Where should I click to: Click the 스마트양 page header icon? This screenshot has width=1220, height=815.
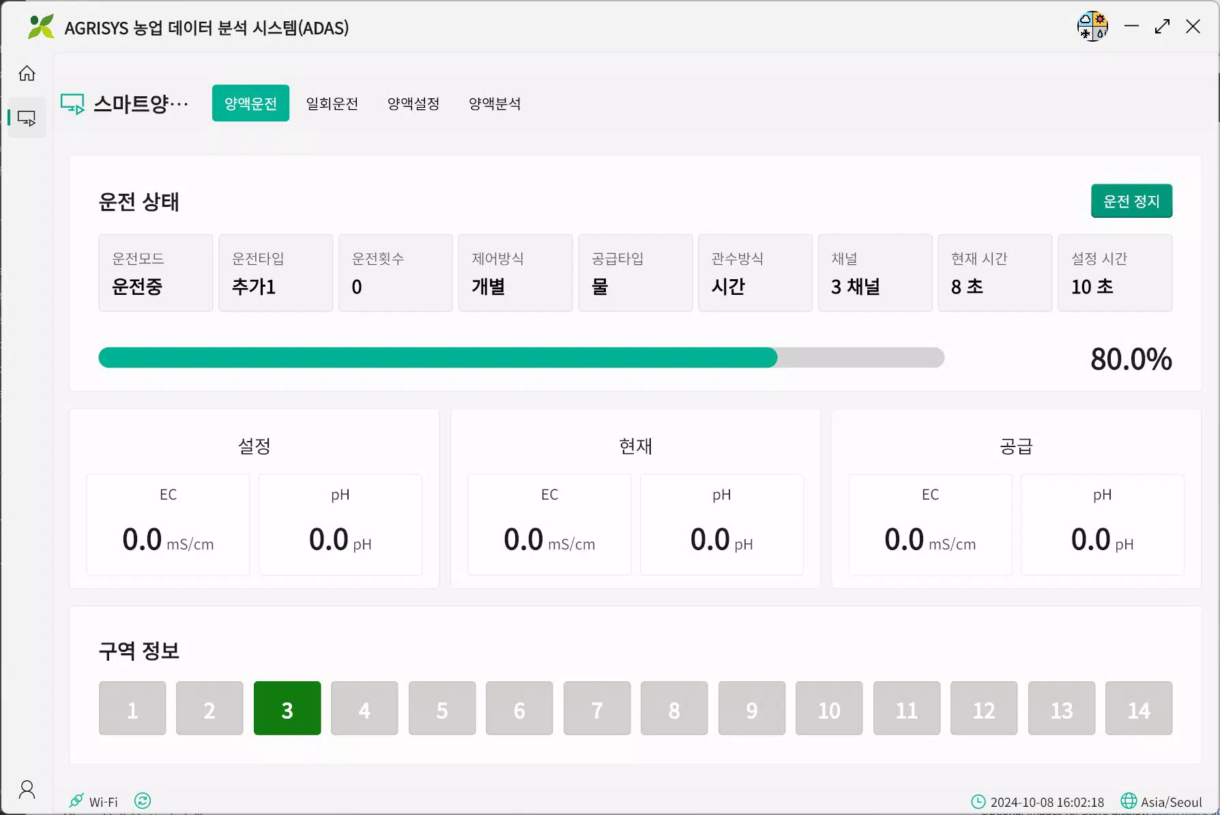pyautogui.click(x=72, y=104)
